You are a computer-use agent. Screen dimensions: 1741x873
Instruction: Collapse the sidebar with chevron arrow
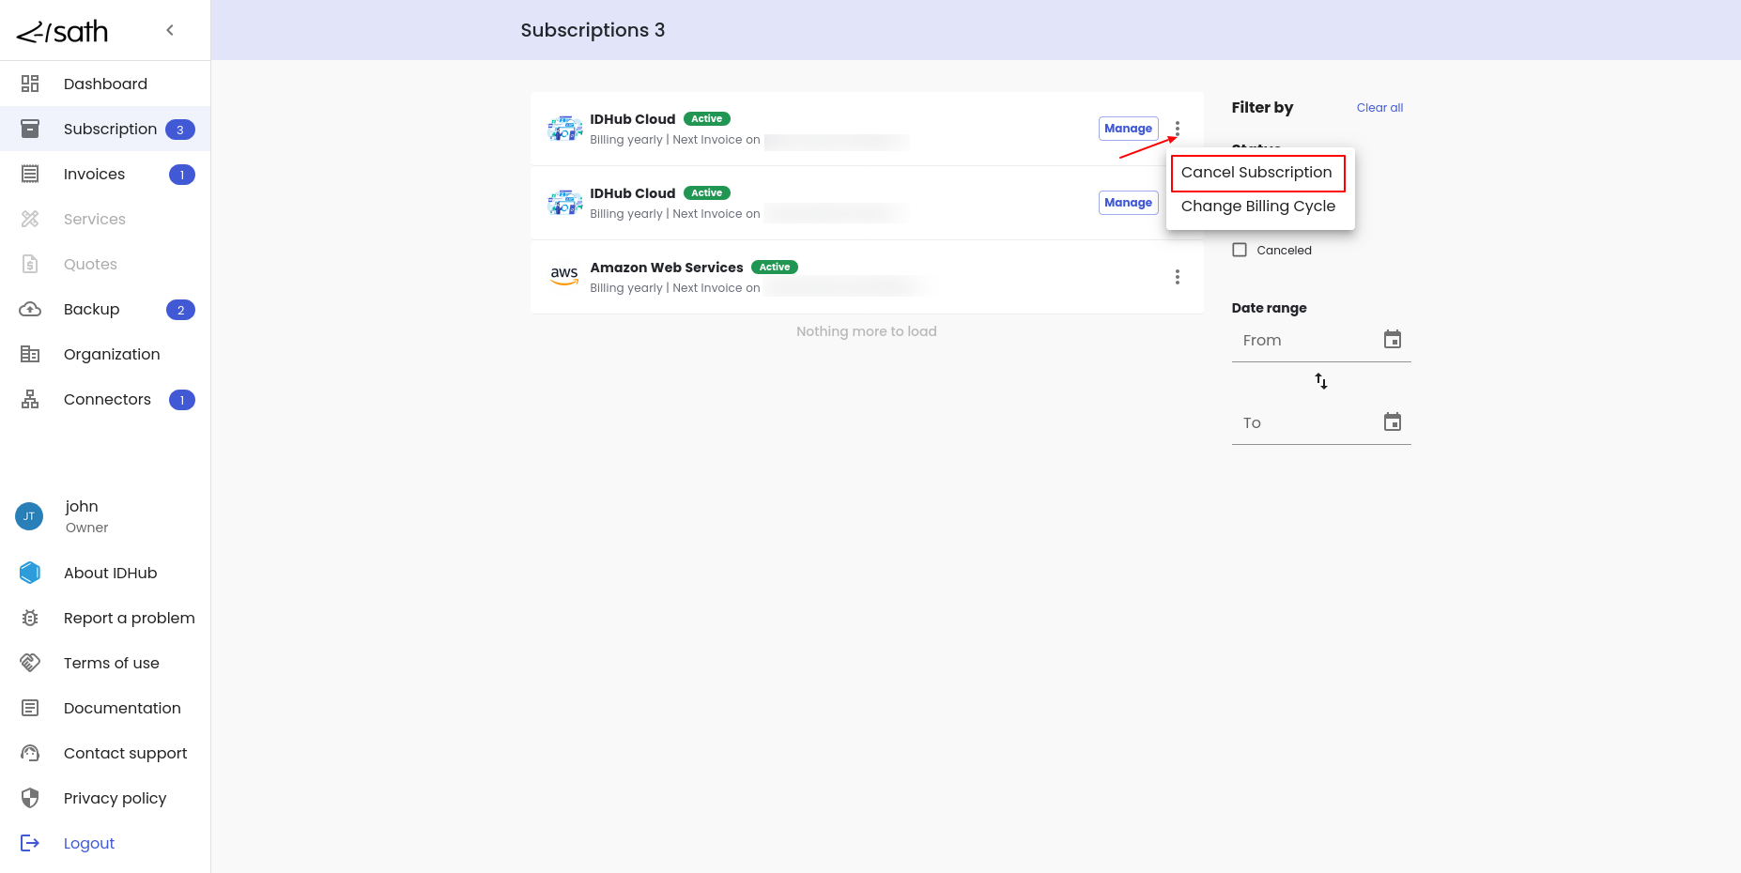[170, 30]
